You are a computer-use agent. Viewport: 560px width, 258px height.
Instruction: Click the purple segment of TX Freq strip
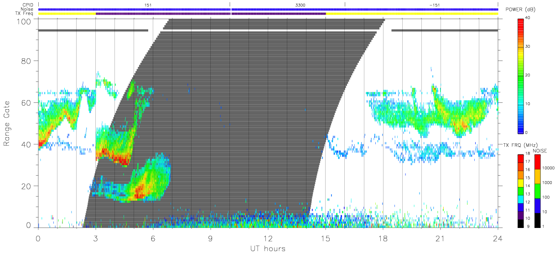pyautogui.click(x=211, y=14)
